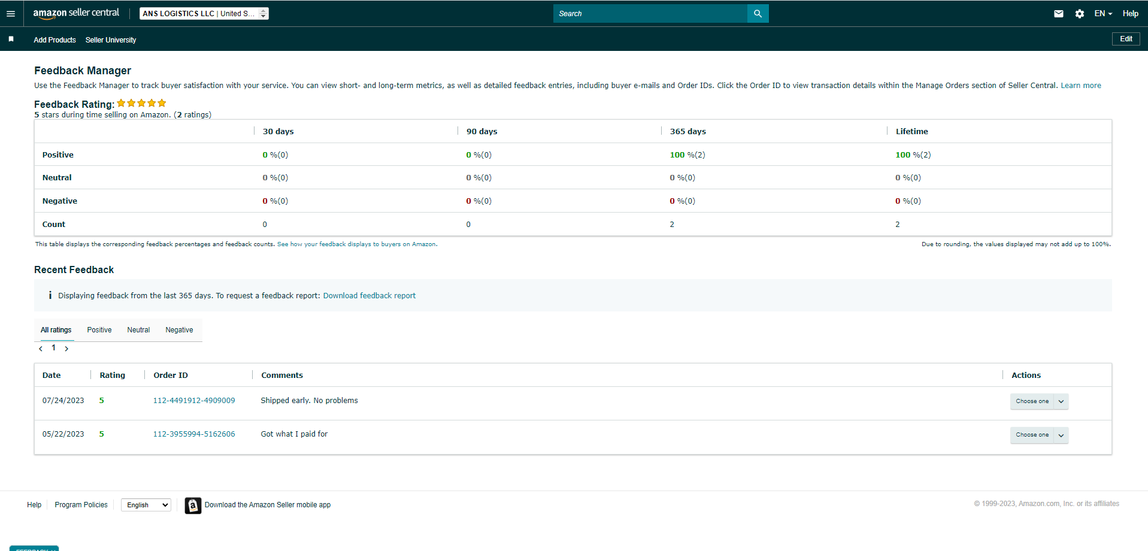Click the search magnifier button
Image resolution: width=1148 pixels, height=551 pixels.
click(x=758, y=13)
